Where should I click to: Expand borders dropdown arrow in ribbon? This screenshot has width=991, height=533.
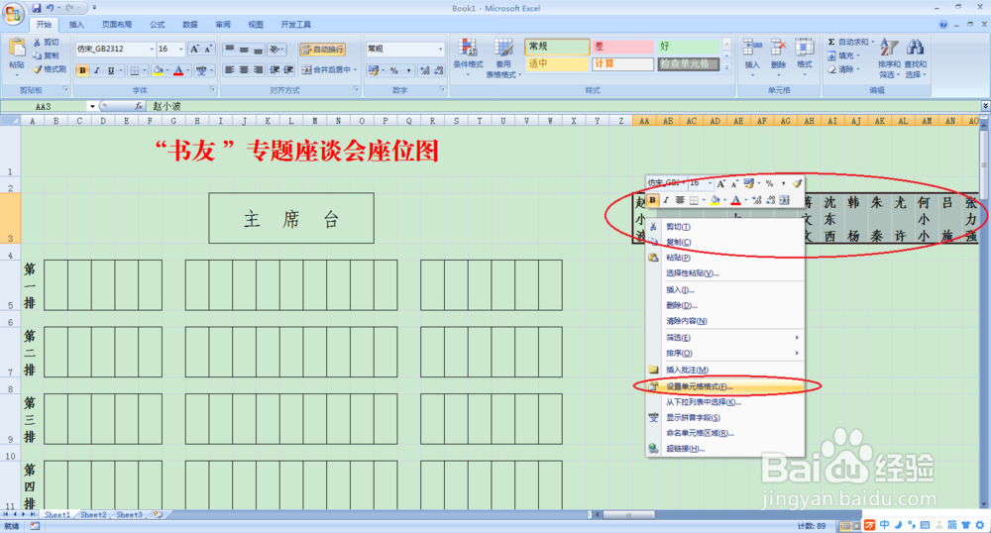point(145,70)
